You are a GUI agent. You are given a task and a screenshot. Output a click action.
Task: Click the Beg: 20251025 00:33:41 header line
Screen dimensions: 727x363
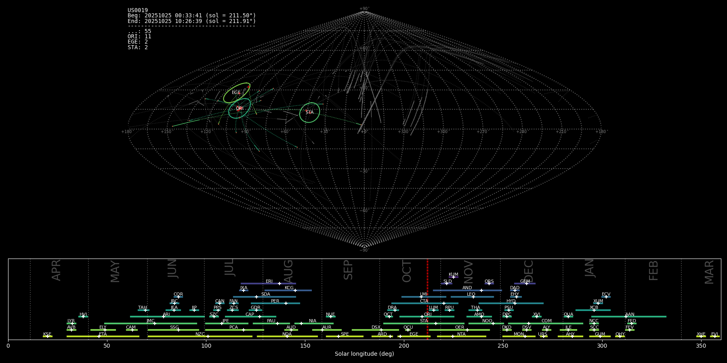(192, 16)
